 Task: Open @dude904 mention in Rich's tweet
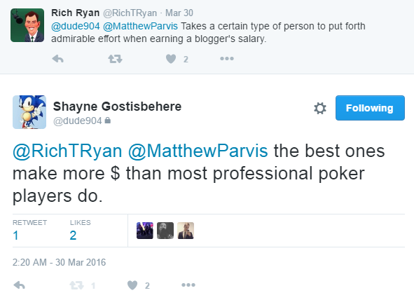click(x=76, y=26)
